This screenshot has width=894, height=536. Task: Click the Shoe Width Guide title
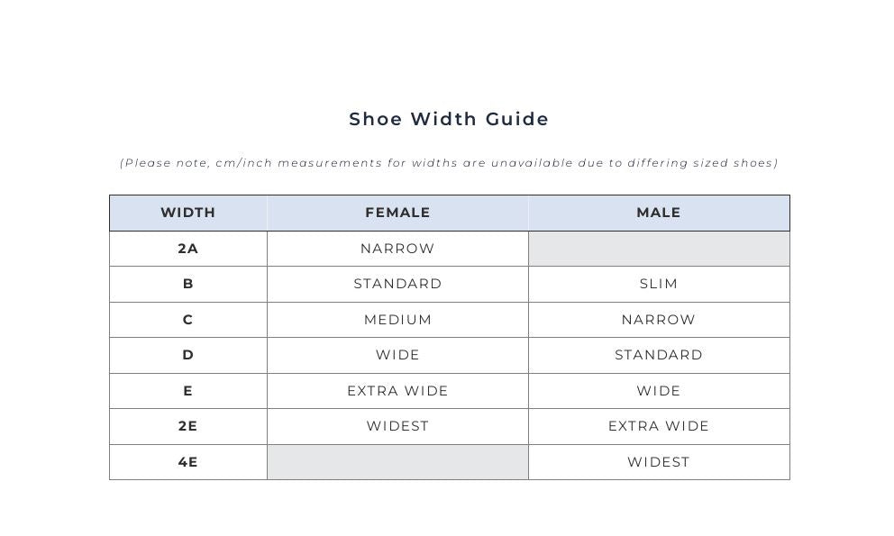[449, 119]
